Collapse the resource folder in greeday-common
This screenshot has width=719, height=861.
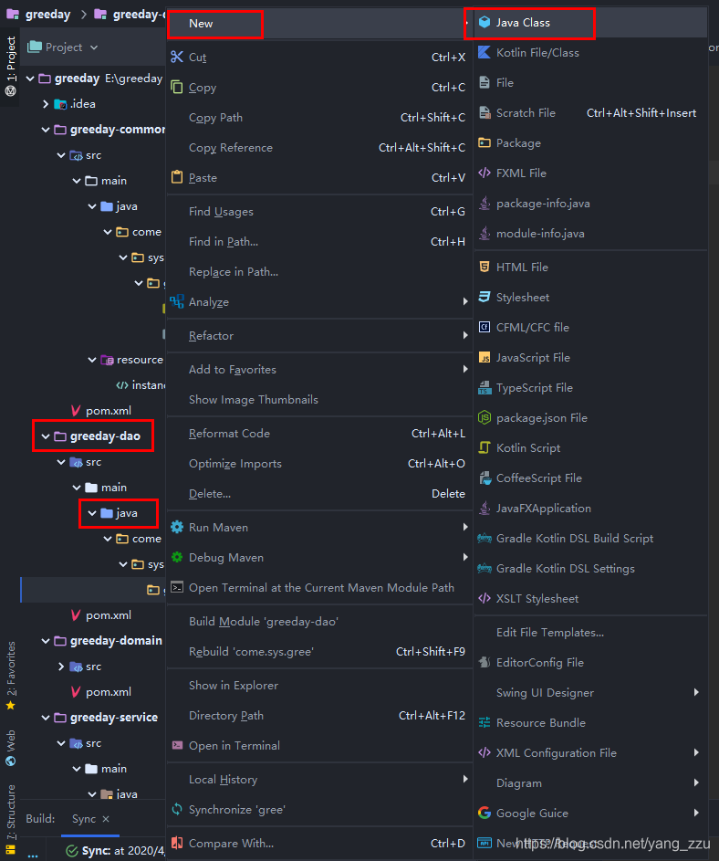92,360
